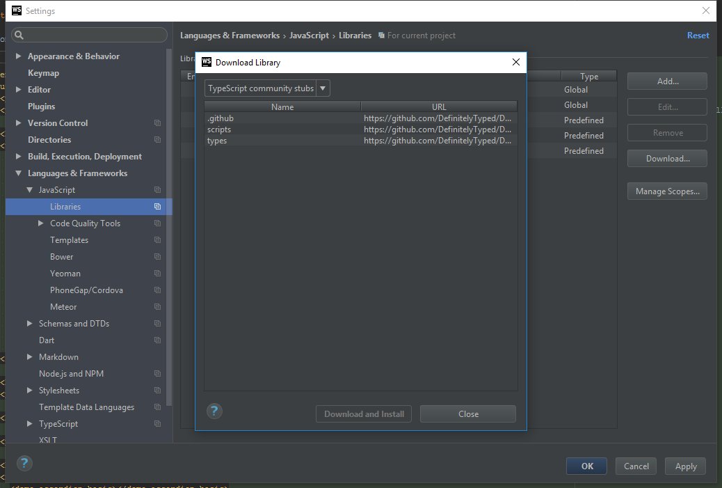Expand the Version Control section
This screenshot has width=722, height=488.
coord(18,123)
